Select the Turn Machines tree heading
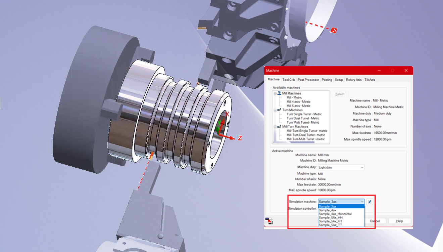The height and width of the screenshot is (252, 443). coord(292,110)
